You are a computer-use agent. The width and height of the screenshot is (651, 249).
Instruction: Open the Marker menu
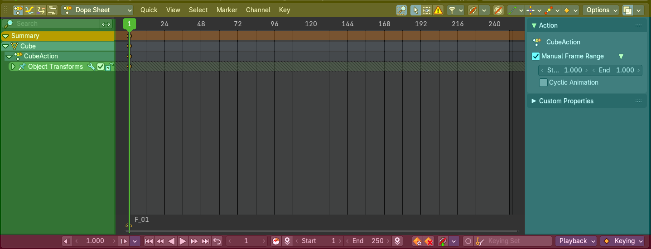(x=227, y=10)
